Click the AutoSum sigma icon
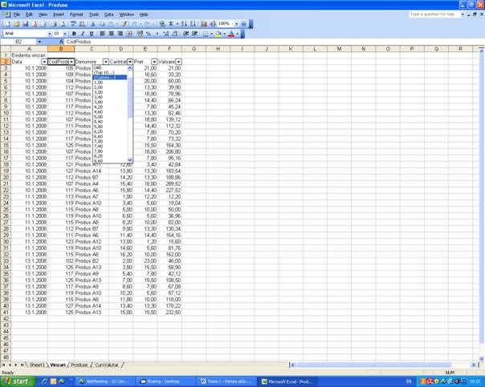This screenshot has width=485, height=387. [171, 24]
